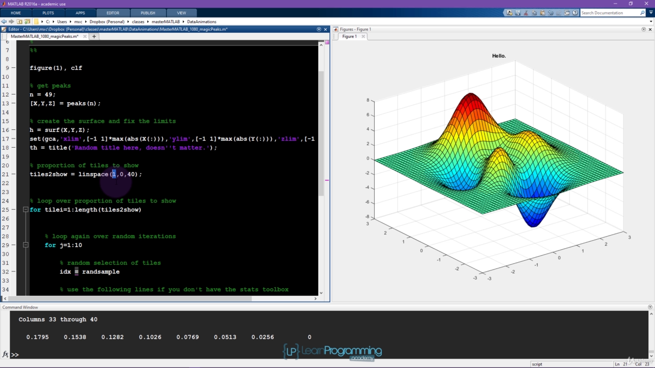Click the masterMATLAB folder in address path
The height and width of the screenshot is (368, 655).
coord(165,21)
